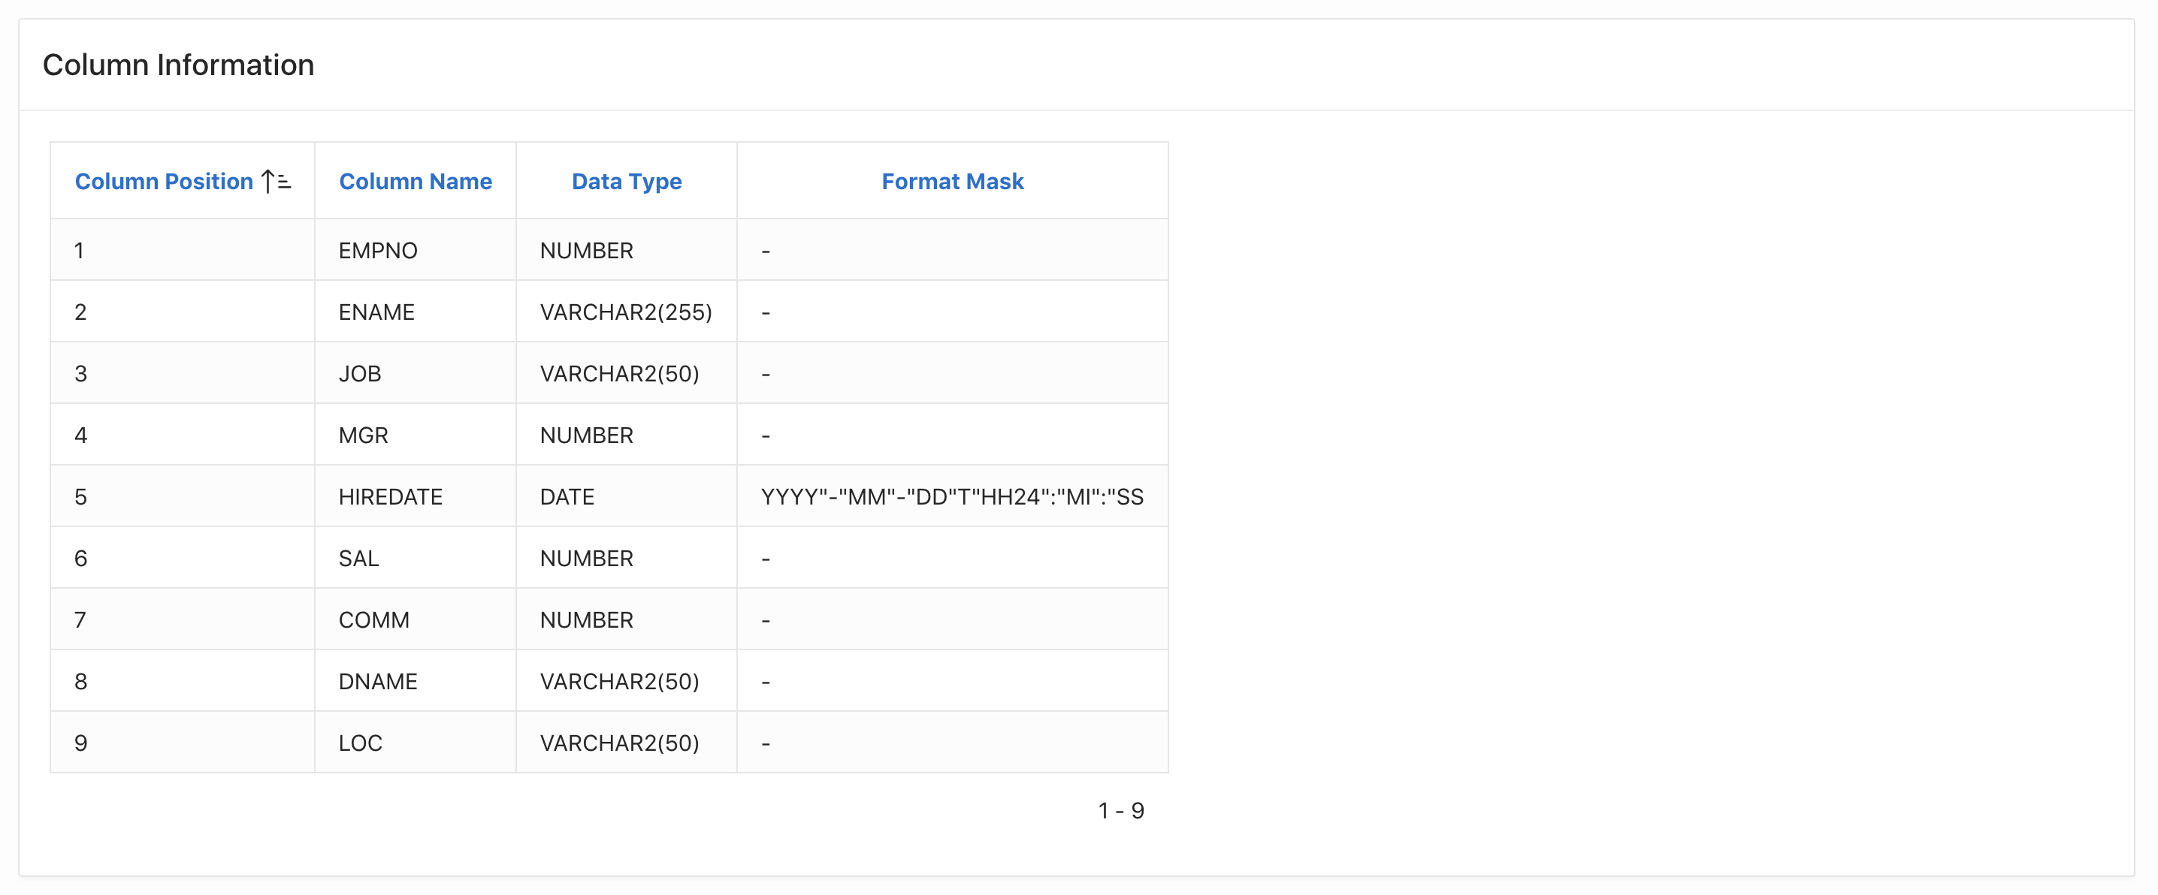Screen dimensions: 2158x895
Task: Select the EMPNO column name cell
Action: click(378, 250)
